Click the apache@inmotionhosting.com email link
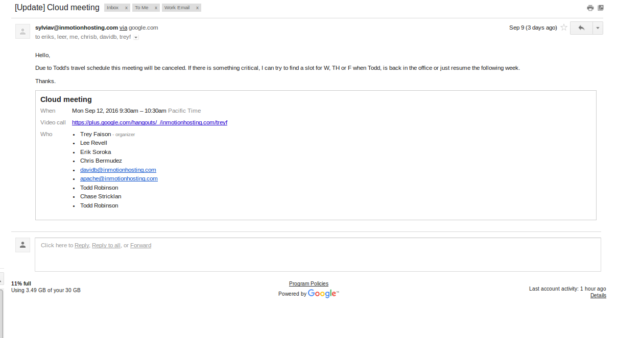 118,178
